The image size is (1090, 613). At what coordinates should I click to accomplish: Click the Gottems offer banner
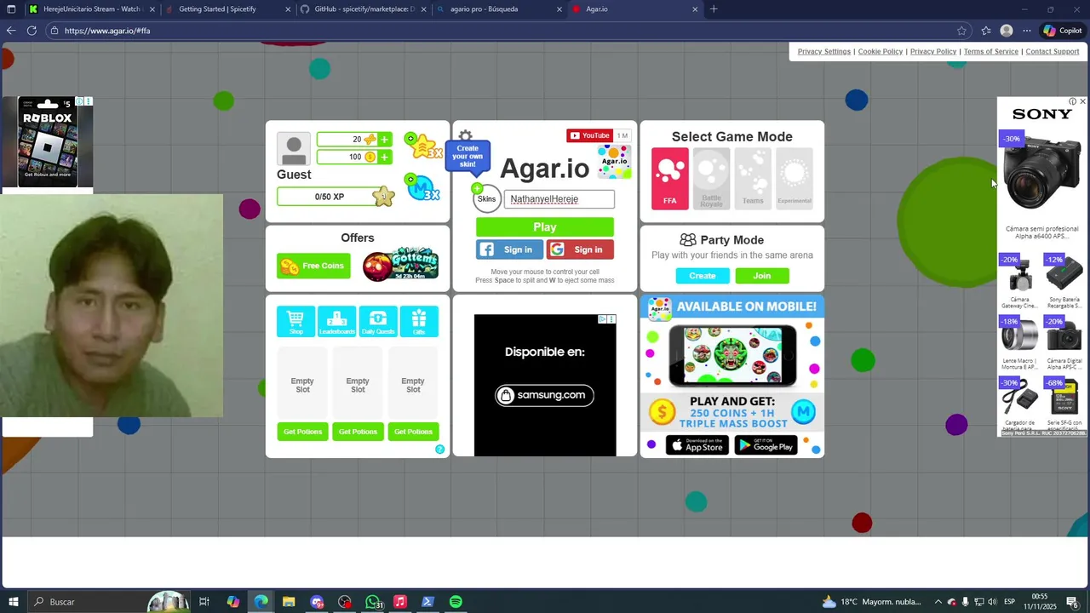tap(400, 265)
